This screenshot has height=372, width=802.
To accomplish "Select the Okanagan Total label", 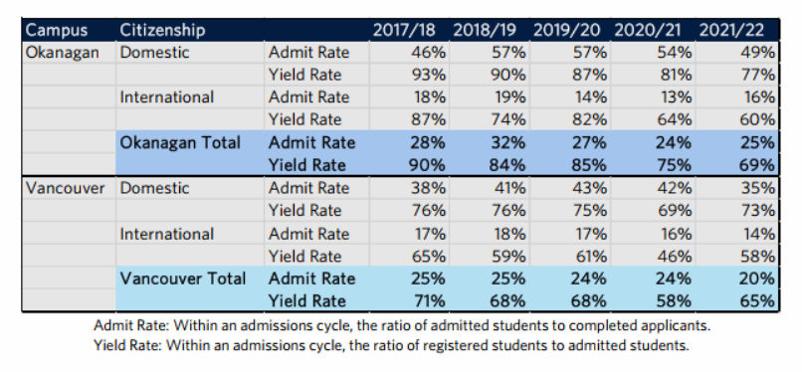I will (x=179, y=142).
